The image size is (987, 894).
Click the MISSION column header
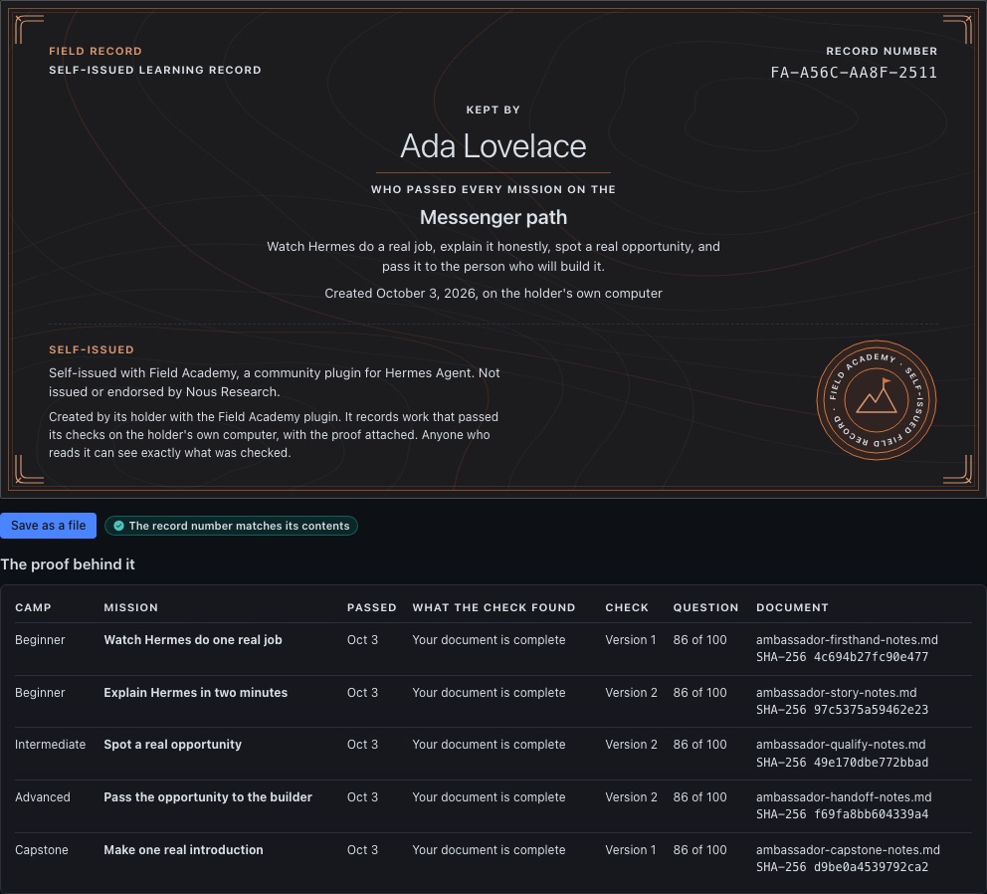pos(131,607)
